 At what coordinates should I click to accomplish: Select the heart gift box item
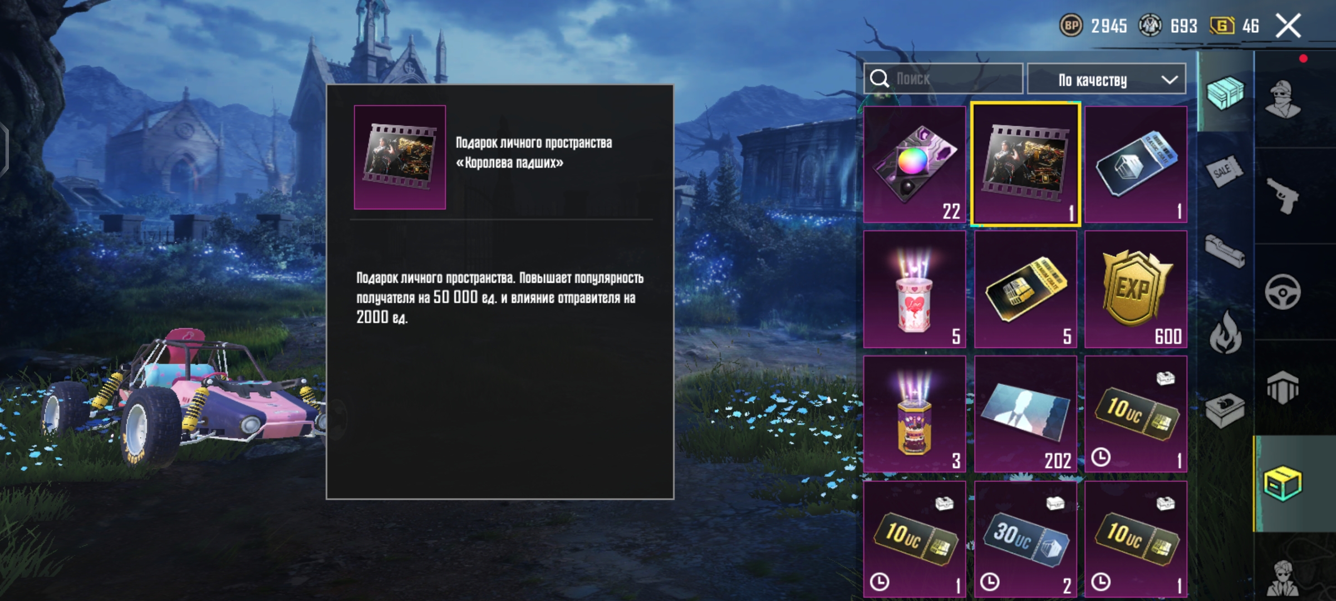(915, 289)
